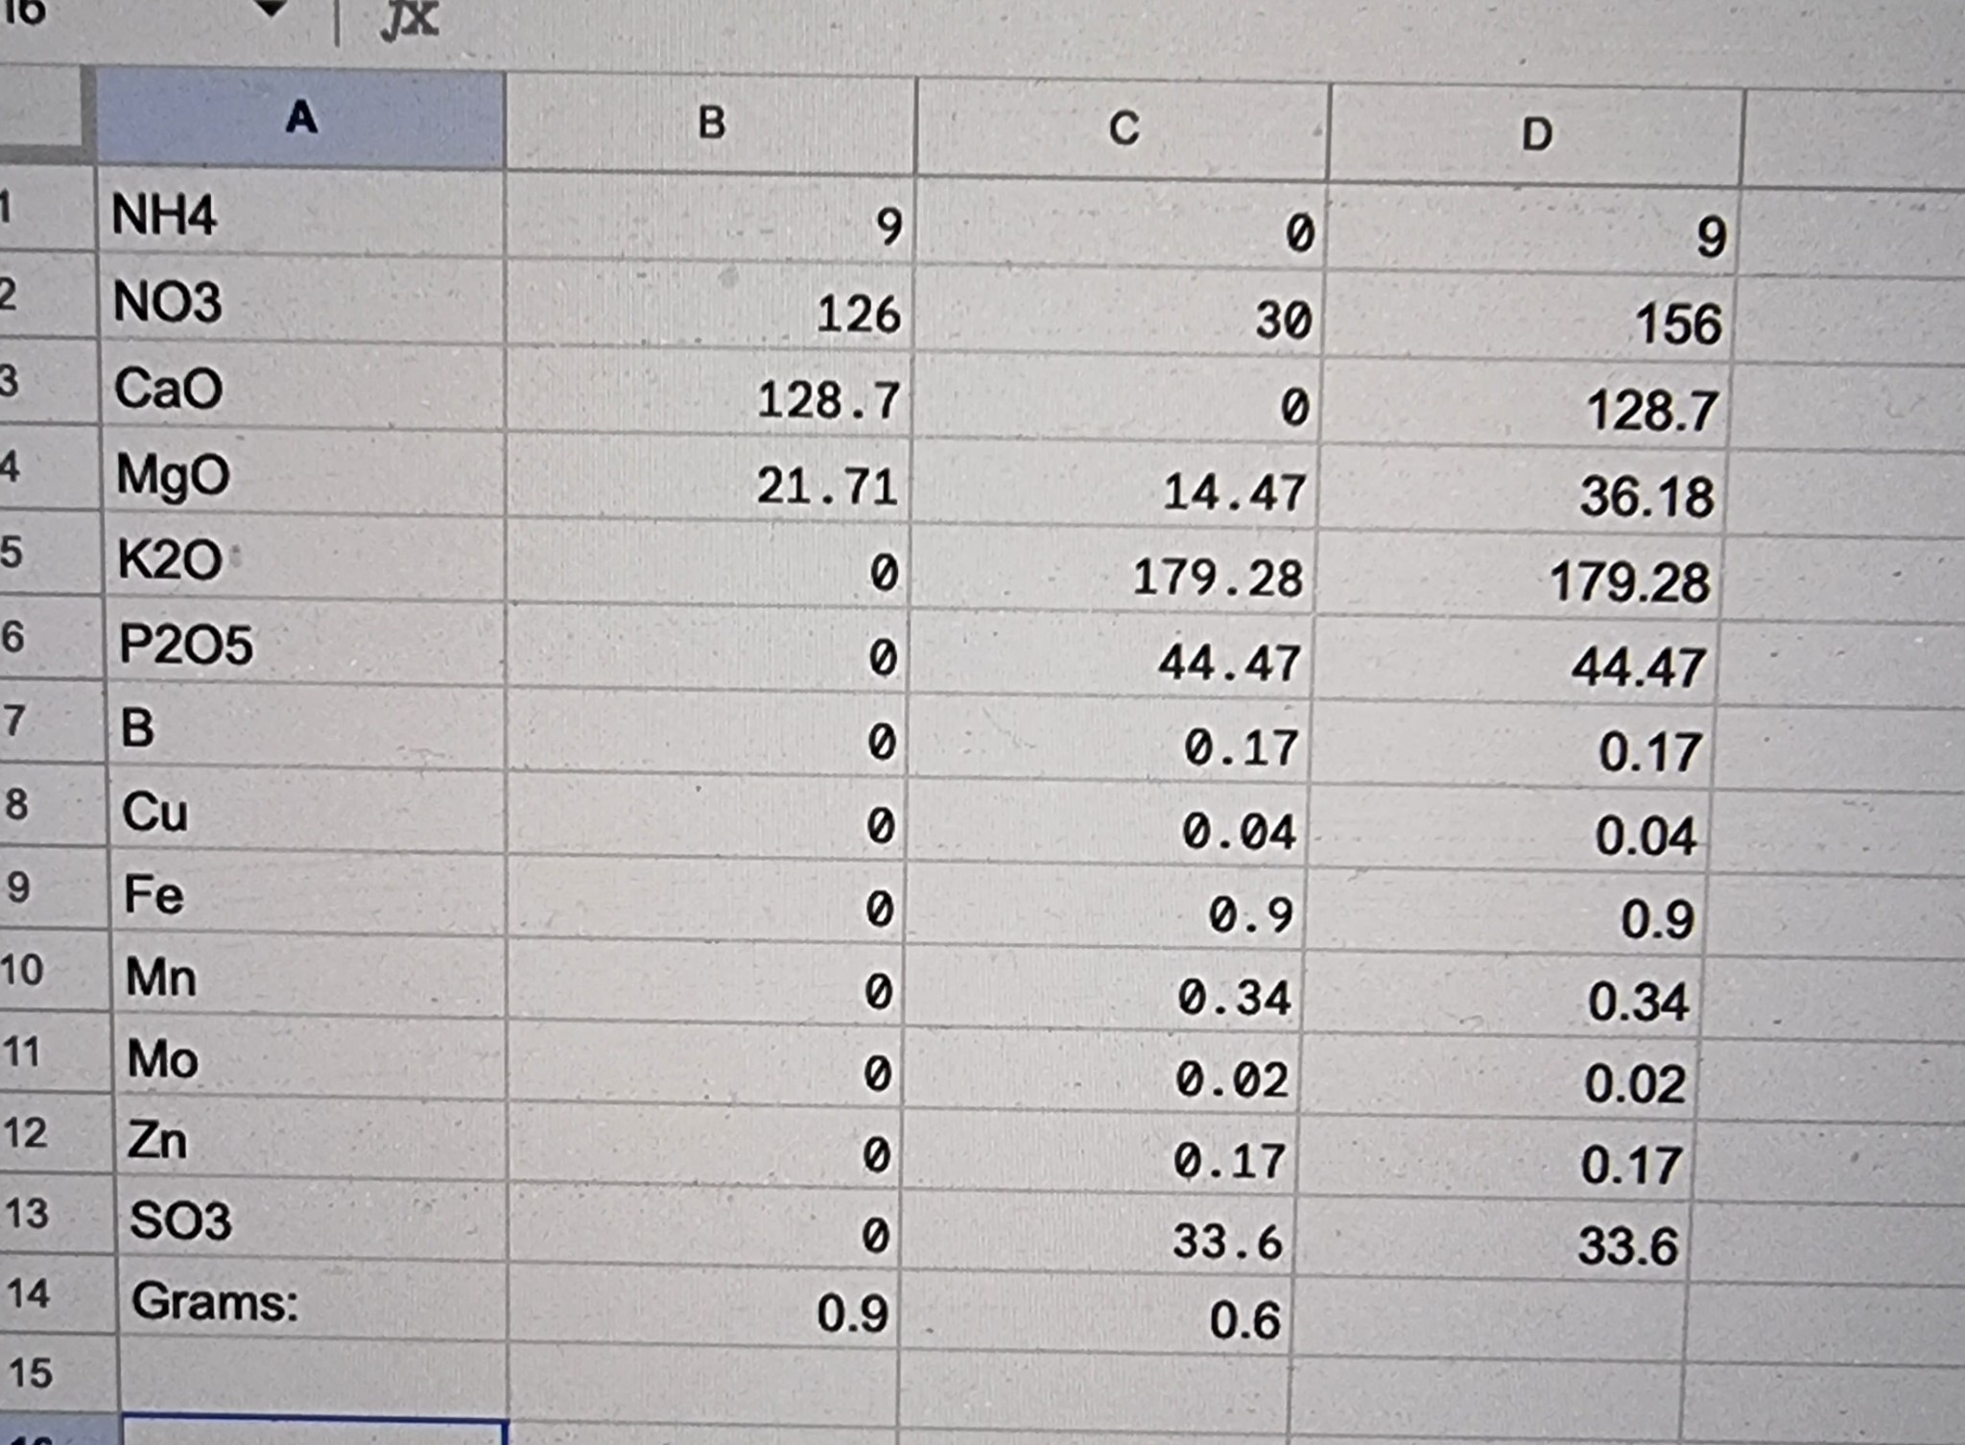Click the fx formula bar icon
This screenshot has height=1445, width=1965.
tap(409, 19)
